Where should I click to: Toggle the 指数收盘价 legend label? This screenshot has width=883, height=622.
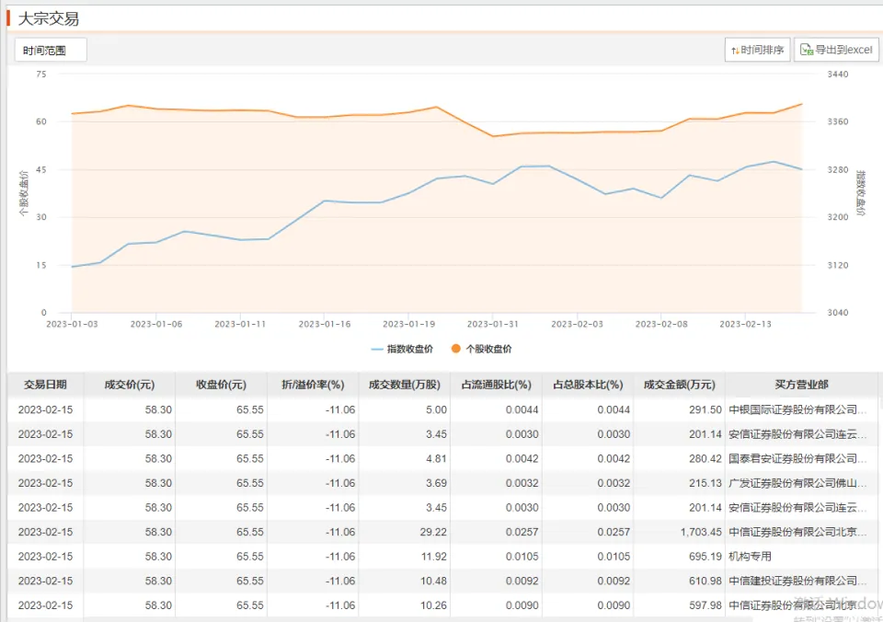pyautogui.click(x=410, y=349)
